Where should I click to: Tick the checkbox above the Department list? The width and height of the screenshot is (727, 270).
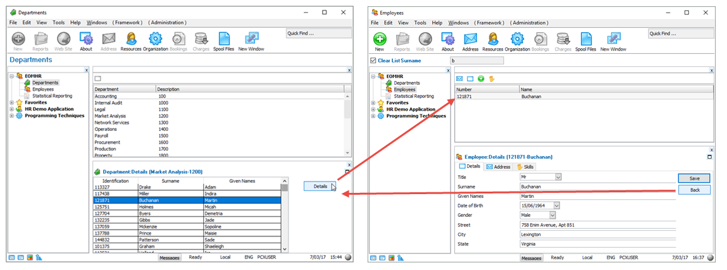98,79
